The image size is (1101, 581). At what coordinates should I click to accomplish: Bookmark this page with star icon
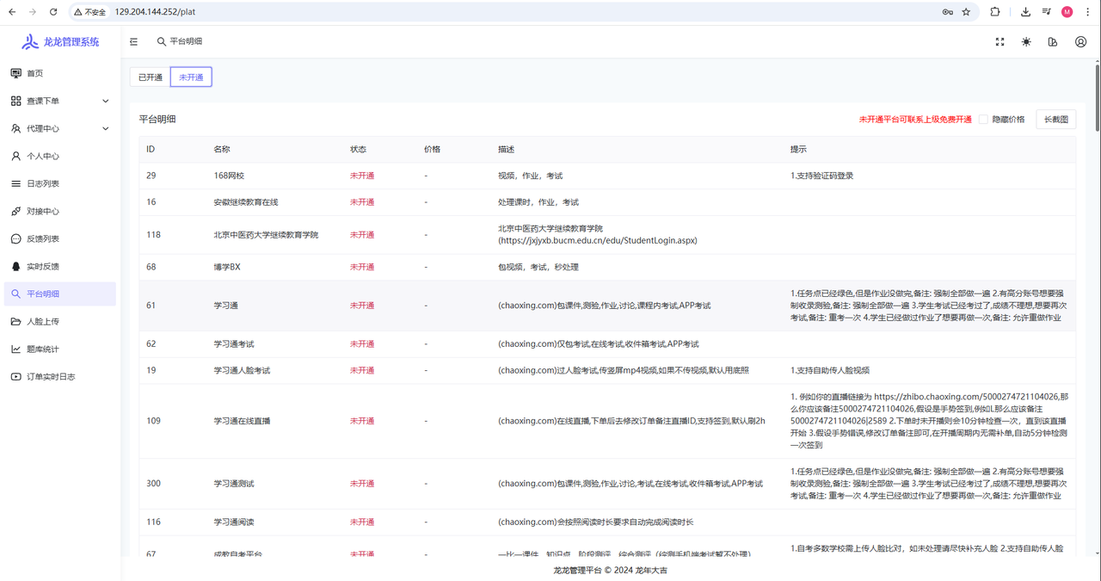click(966, 12)
